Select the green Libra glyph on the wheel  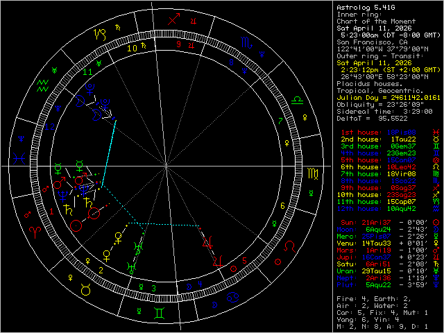click(x=296, y=101)
